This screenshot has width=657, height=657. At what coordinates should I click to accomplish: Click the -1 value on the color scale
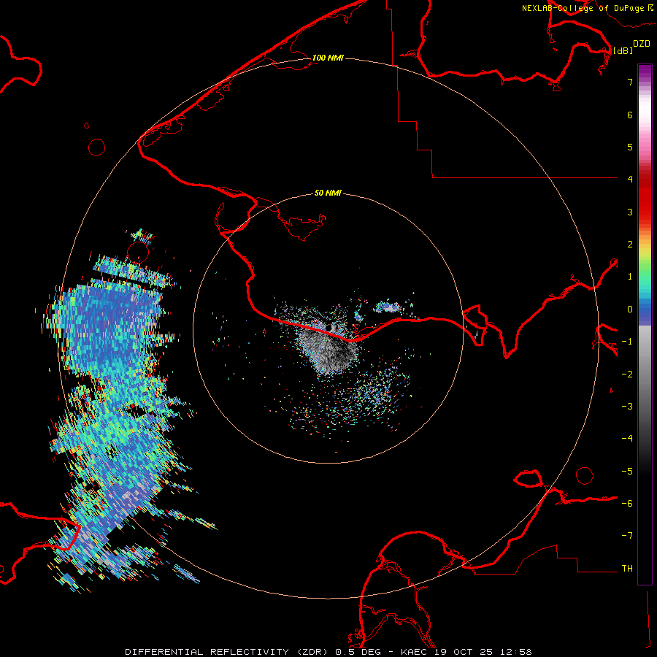click(627, 342)
